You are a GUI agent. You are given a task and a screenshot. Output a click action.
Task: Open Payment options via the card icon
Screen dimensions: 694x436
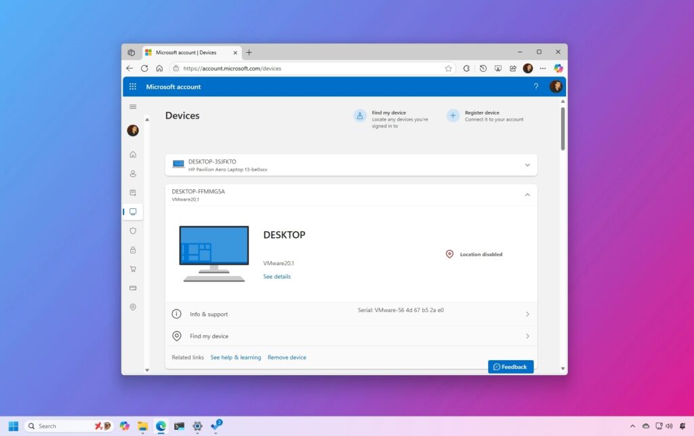coord(133,288)
